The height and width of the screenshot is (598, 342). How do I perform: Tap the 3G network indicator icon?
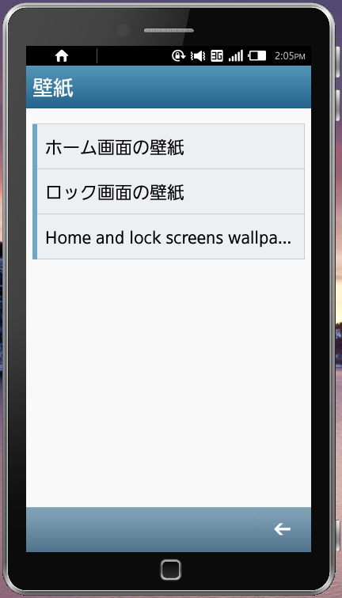click(217, 56)
